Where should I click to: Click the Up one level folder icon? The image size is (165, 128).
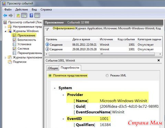click(x=18, y=15)
